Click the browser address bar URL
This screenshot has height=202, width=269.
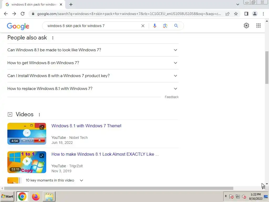coord(129,14)
